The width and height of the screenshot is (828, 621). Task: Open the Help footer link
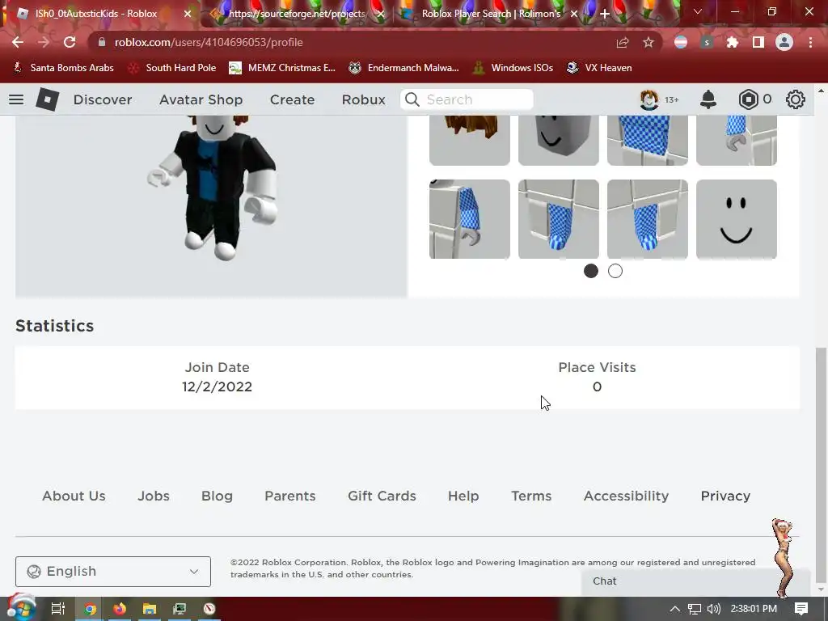click(x=463, y=496)
